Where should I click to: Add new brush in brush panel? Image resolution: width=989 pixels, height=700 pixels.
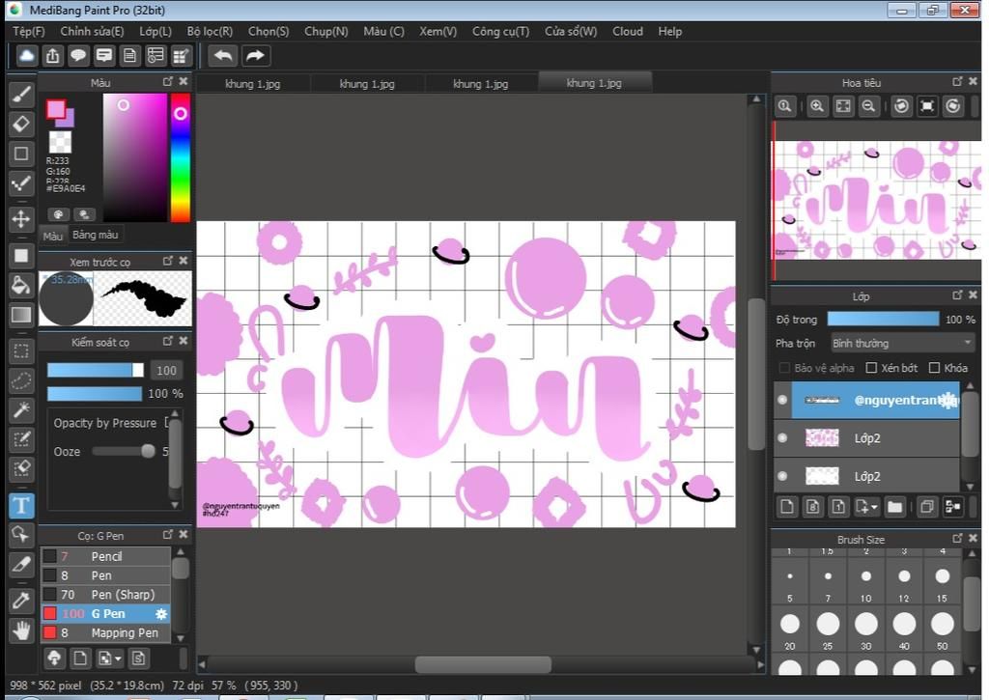pos(80,658)
